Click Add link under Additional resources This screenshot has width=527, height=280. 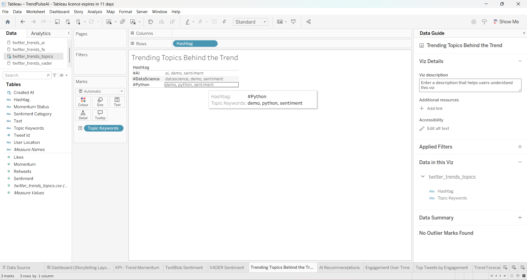point(431,108)
